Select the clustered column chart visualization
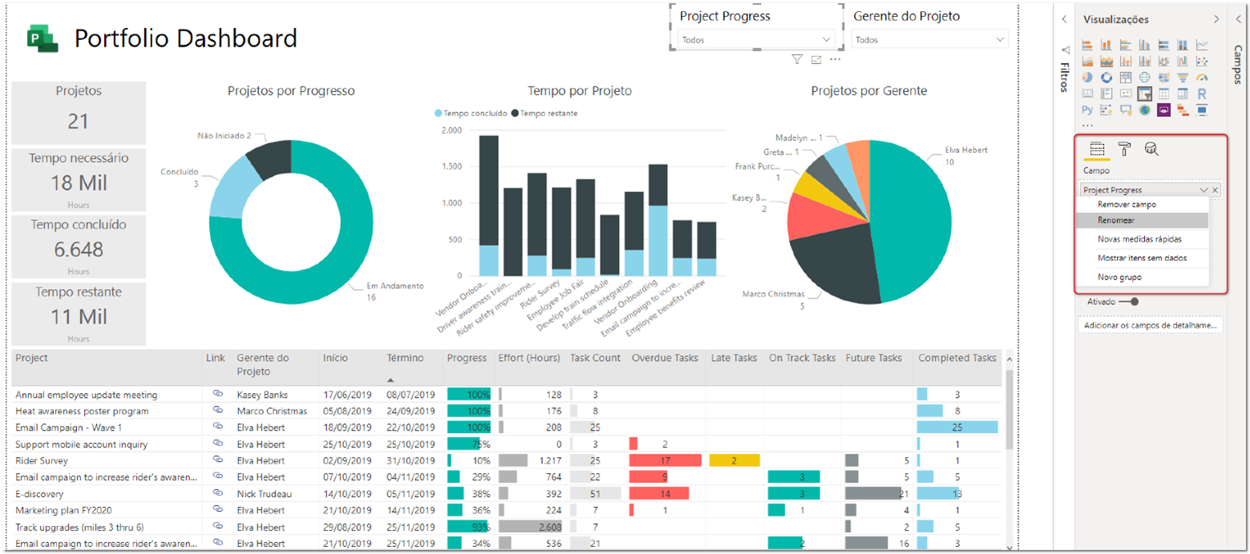 (x=1145, y=45)
